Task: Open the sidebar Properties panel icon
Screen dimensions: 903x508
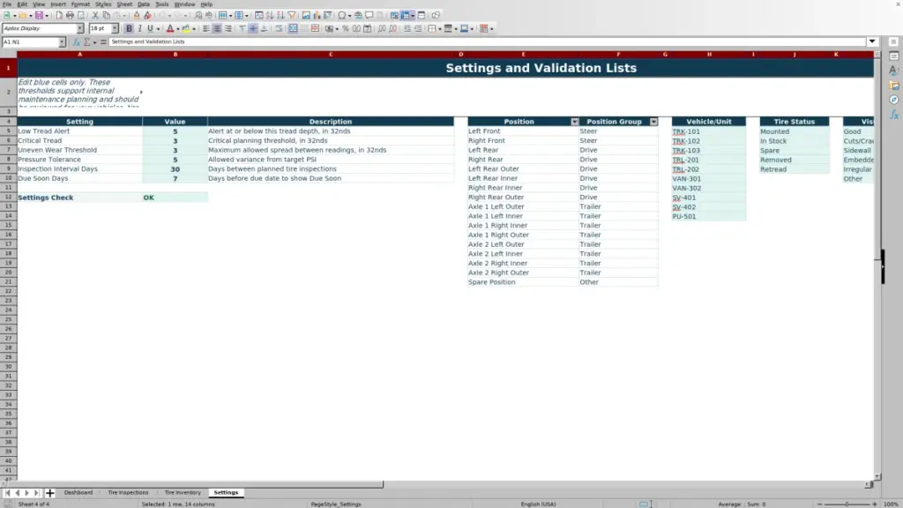Action: (894, 56)
